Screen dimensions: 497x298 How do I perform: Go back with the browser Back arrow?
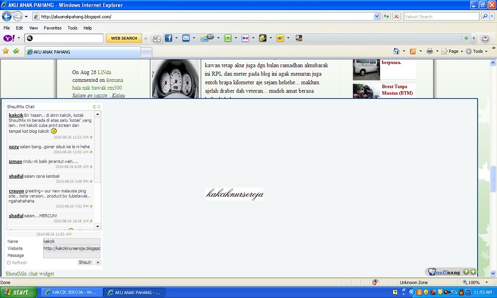pyautogui.click(x=7, y=16)
